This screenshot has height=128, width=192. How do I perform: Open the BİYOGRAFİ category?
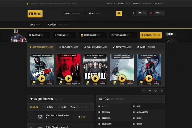pos(107,124)
